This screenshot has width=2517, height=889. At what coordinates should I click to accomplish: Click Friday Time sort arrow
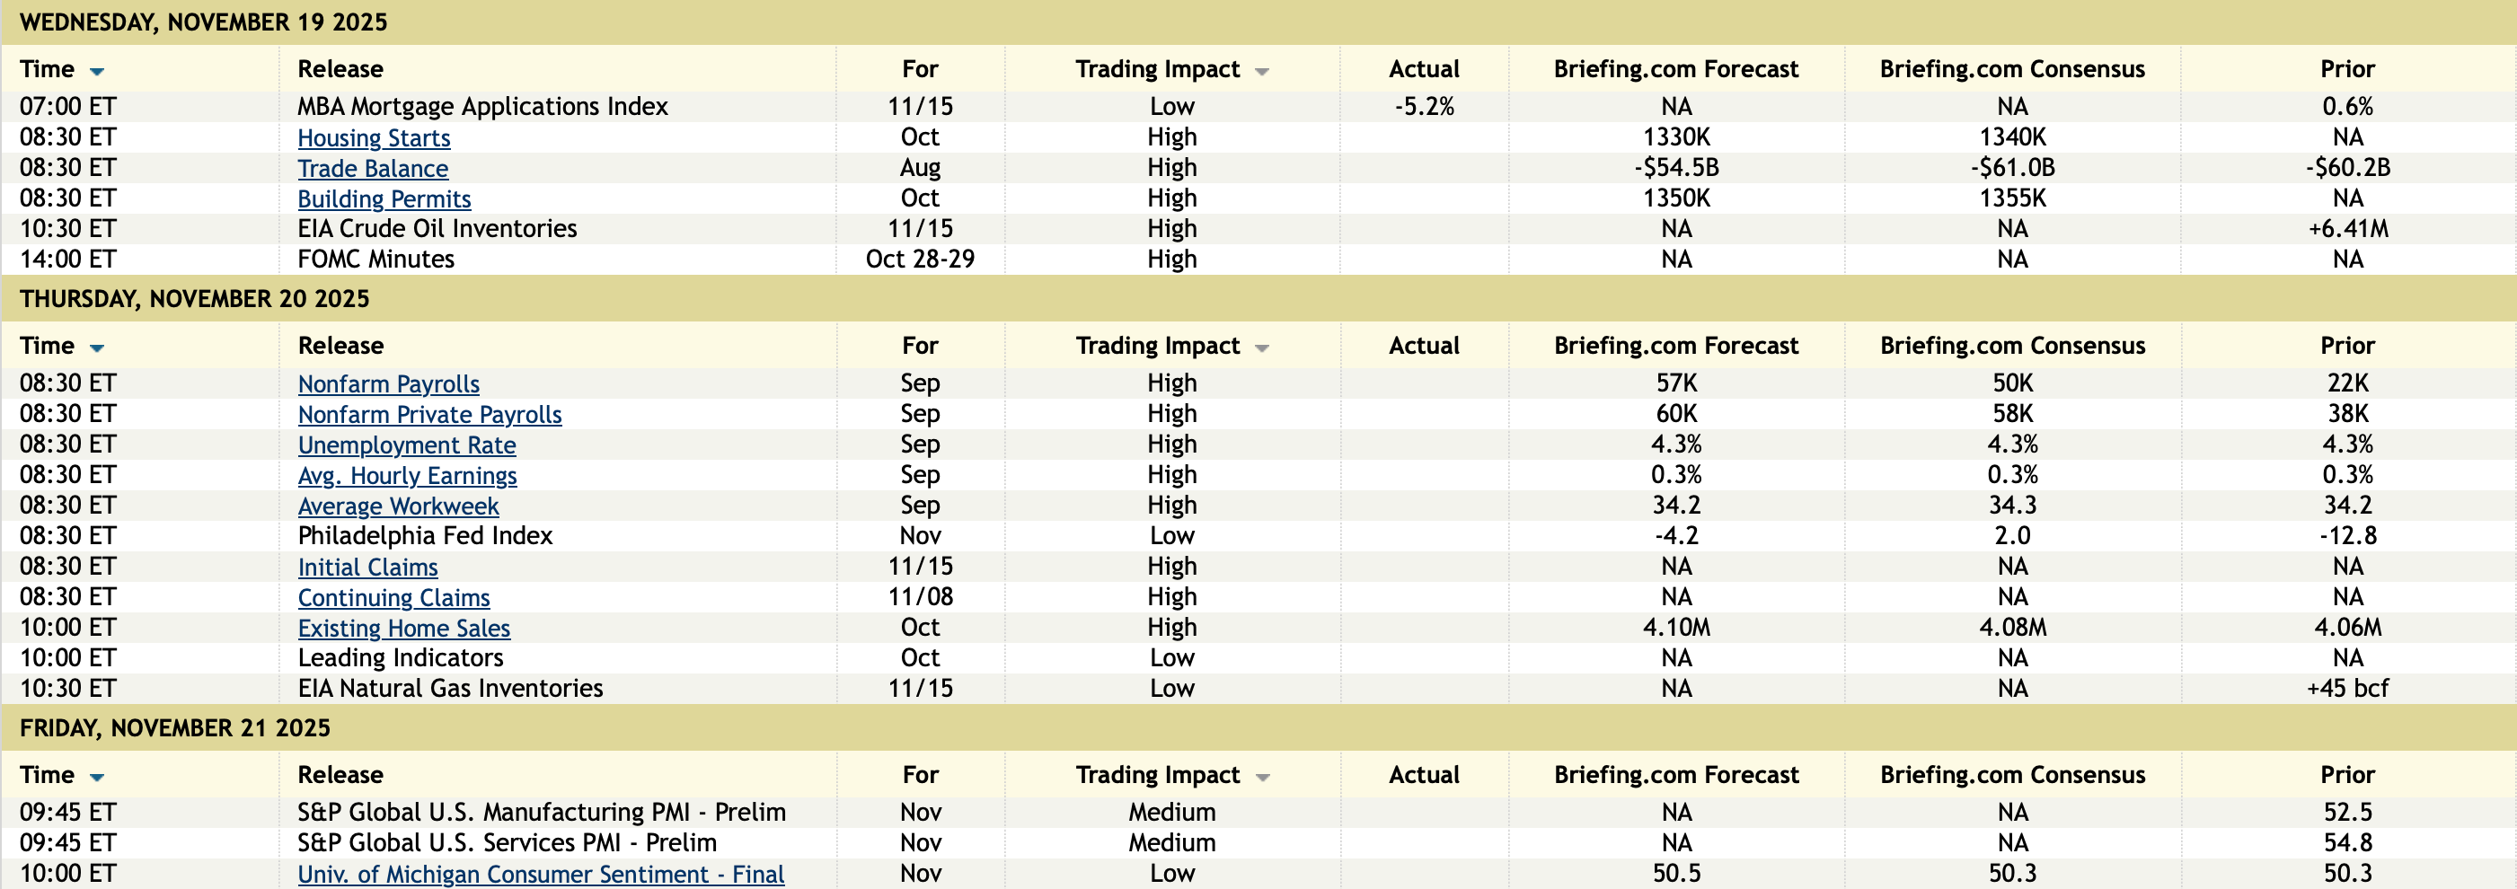tap(97, 777)
